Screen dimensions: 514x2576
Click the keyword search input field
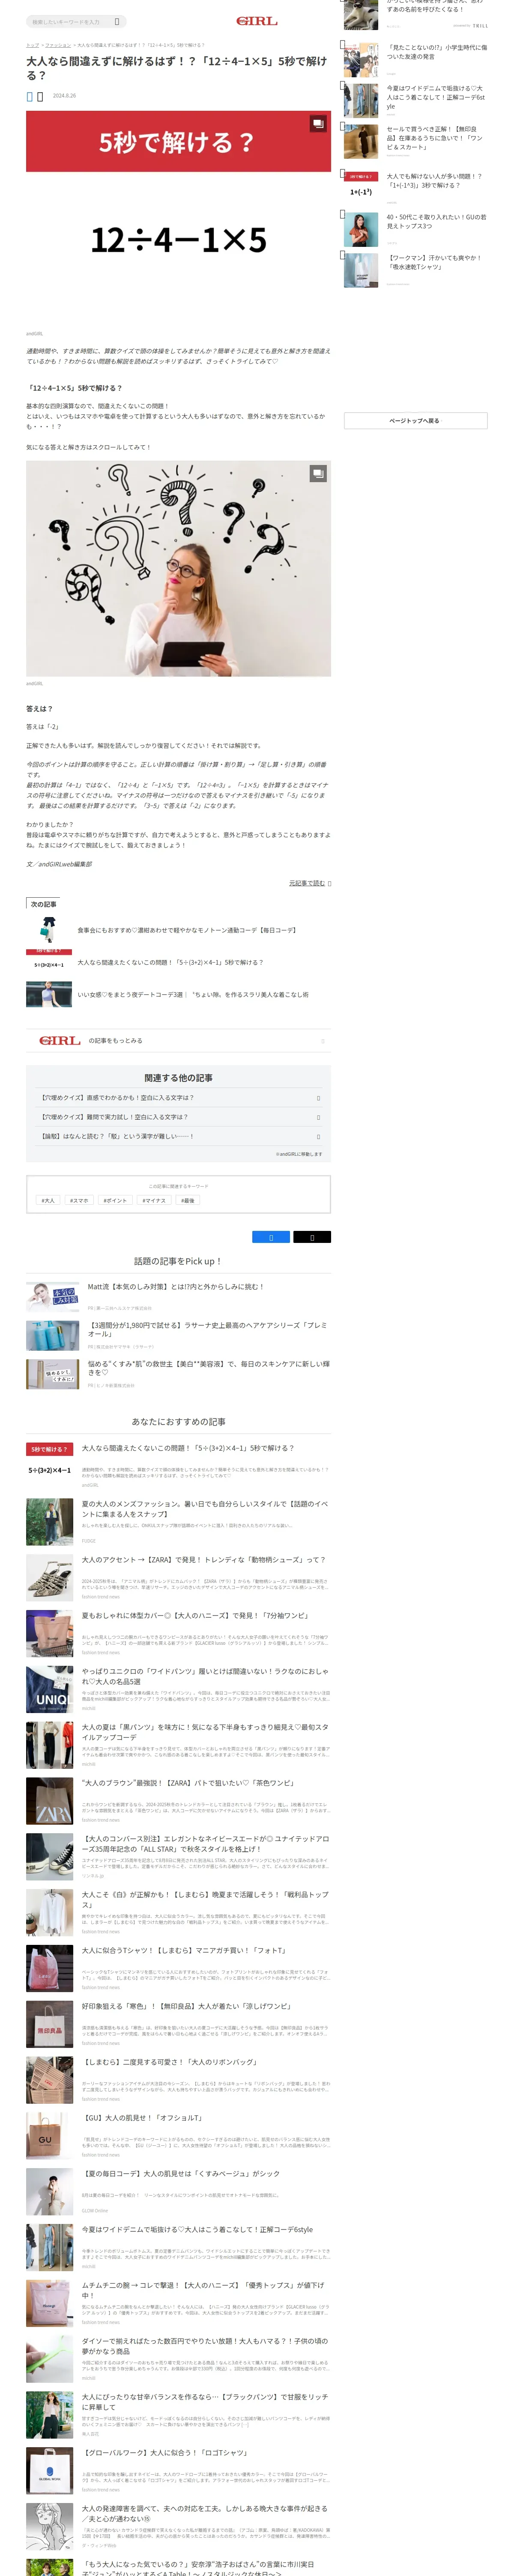pyautogui.click(x=69, y=21)
